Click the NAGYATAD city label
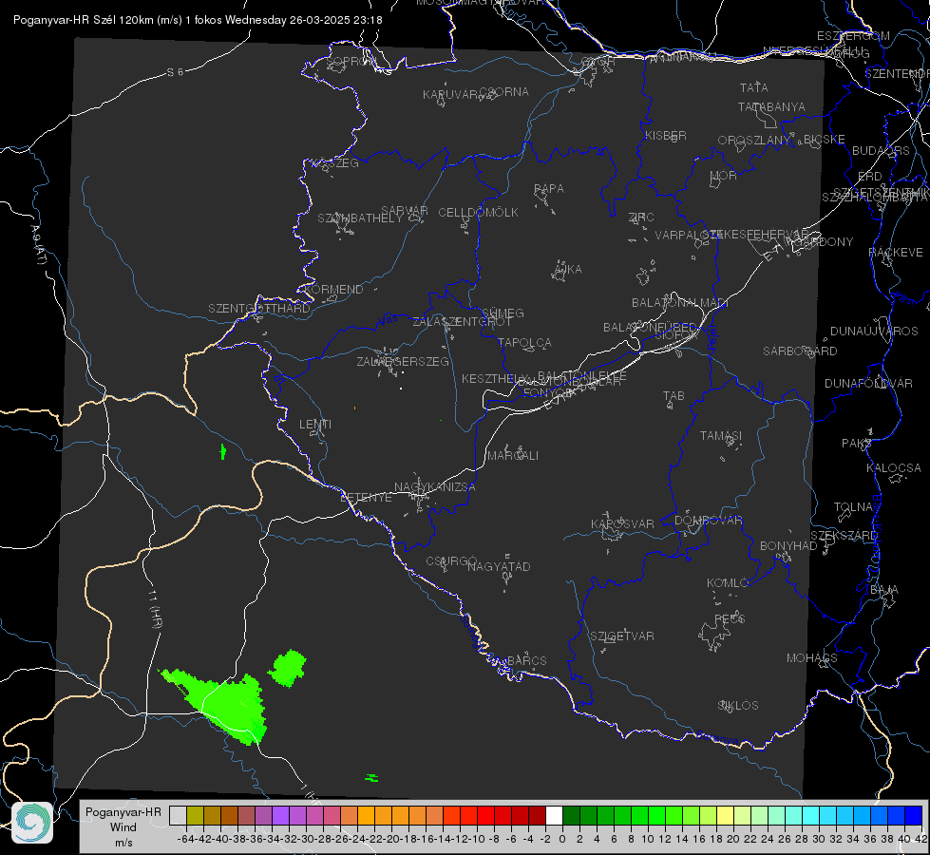 pos(499,566)
